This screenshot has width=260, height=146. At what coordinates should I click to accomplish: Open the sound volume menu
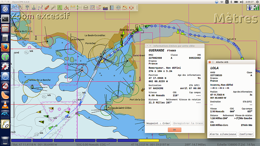[242, 2]
